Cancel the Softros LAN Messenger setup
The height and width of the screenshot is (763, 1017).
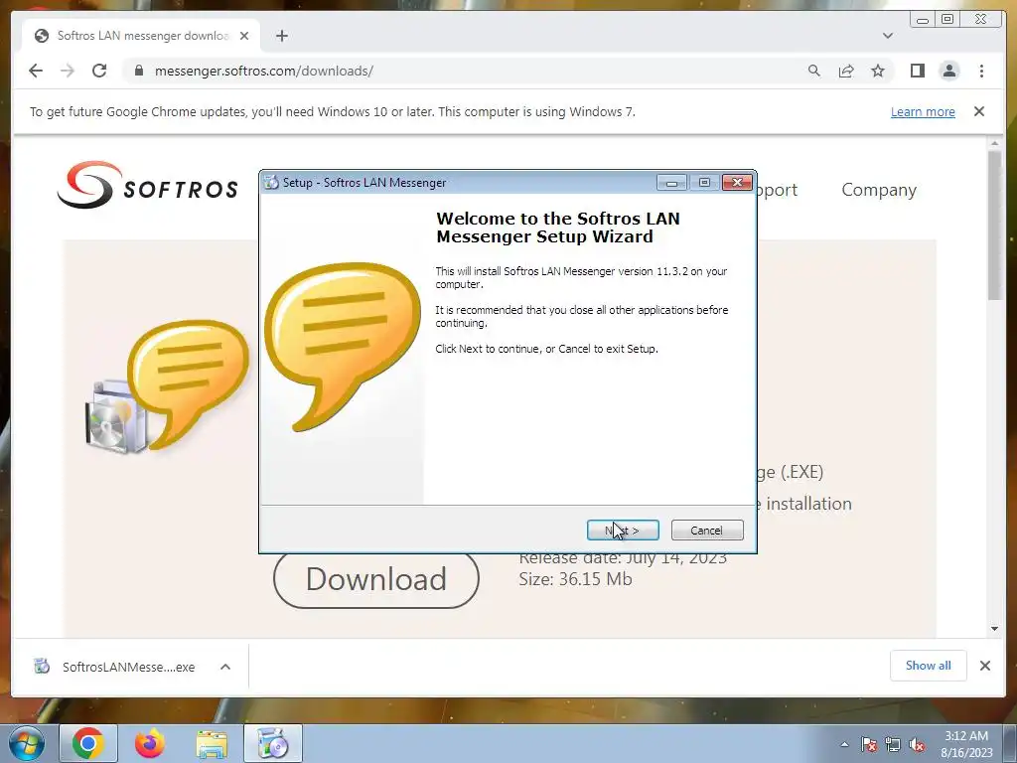point(707,531)
